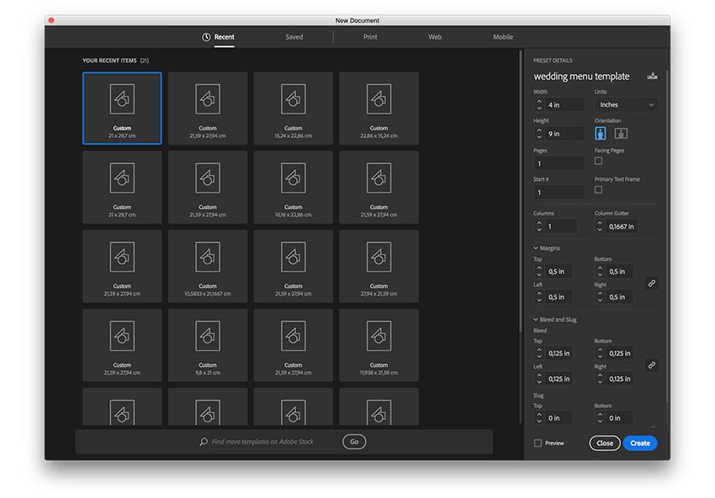Switch to the Recent tab
Screen dimensions: 715x498
[219, 37]
